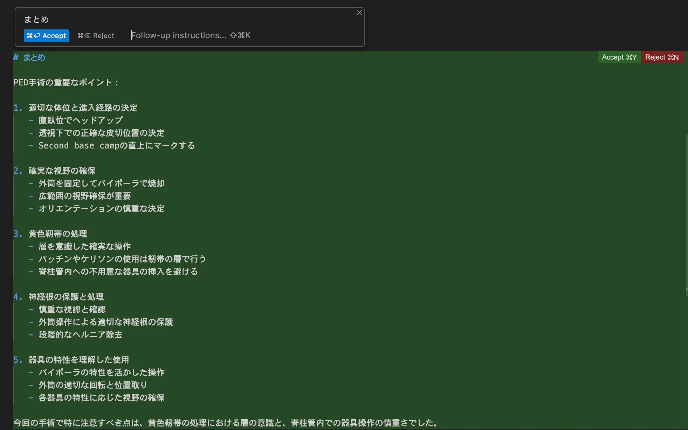The width and height of the screenshot is (688, 430).
Task: Reject diff with the red ⌘N button
Action: 661,57
